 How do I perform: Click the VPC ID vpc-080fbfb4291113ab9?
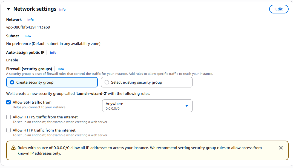(x=28, y=27)
